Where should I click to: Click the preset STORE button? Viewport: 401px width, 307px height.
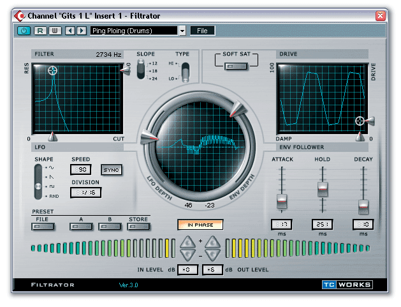tap(138, 227)
